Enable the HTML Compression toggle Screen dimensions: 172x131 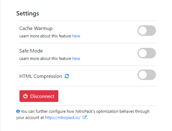[147, 75]
